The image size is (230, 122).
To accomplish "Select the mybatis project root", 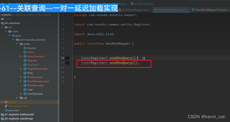I will (x=6, y=15).
